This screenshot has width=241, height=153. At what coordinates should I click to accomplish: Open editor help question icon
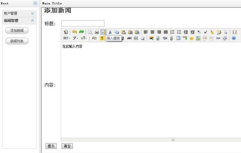(234, 38)
